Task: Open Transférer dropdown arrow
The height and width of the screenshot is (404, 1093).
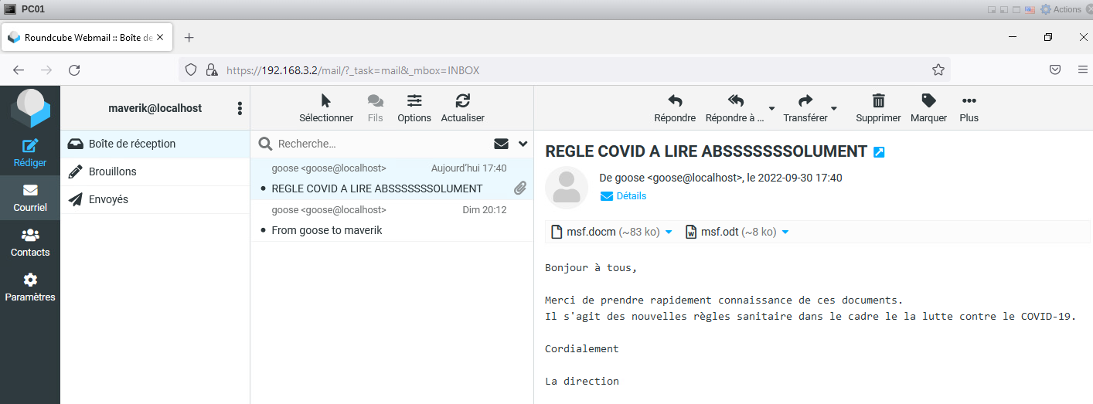Action: click(834, 107)
